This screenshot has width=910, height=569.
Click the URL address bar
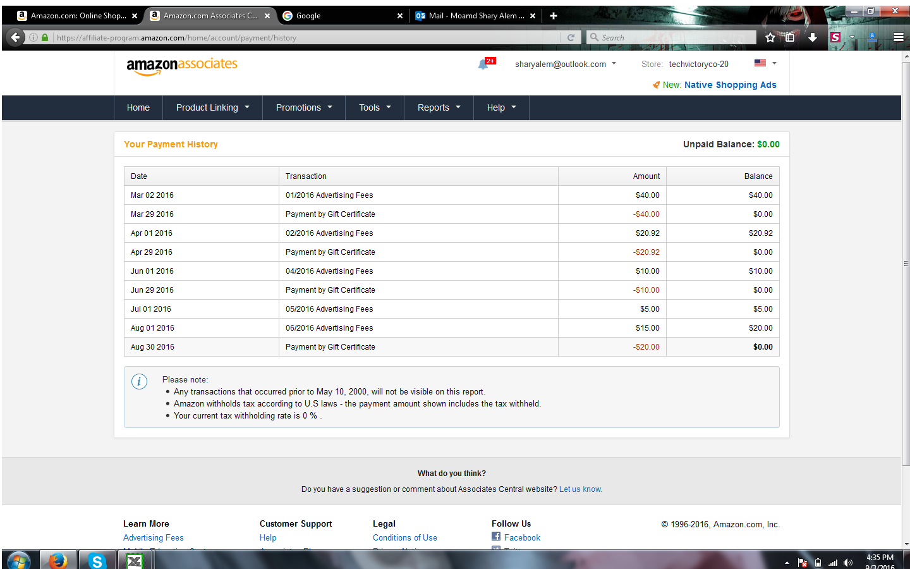[306, 37]
